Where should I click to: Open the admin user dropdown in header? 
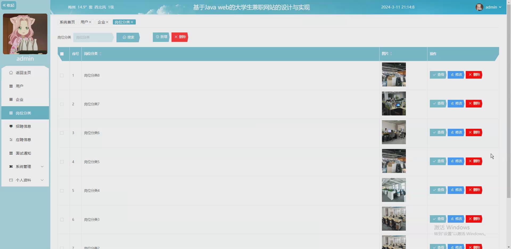point(493,7)
